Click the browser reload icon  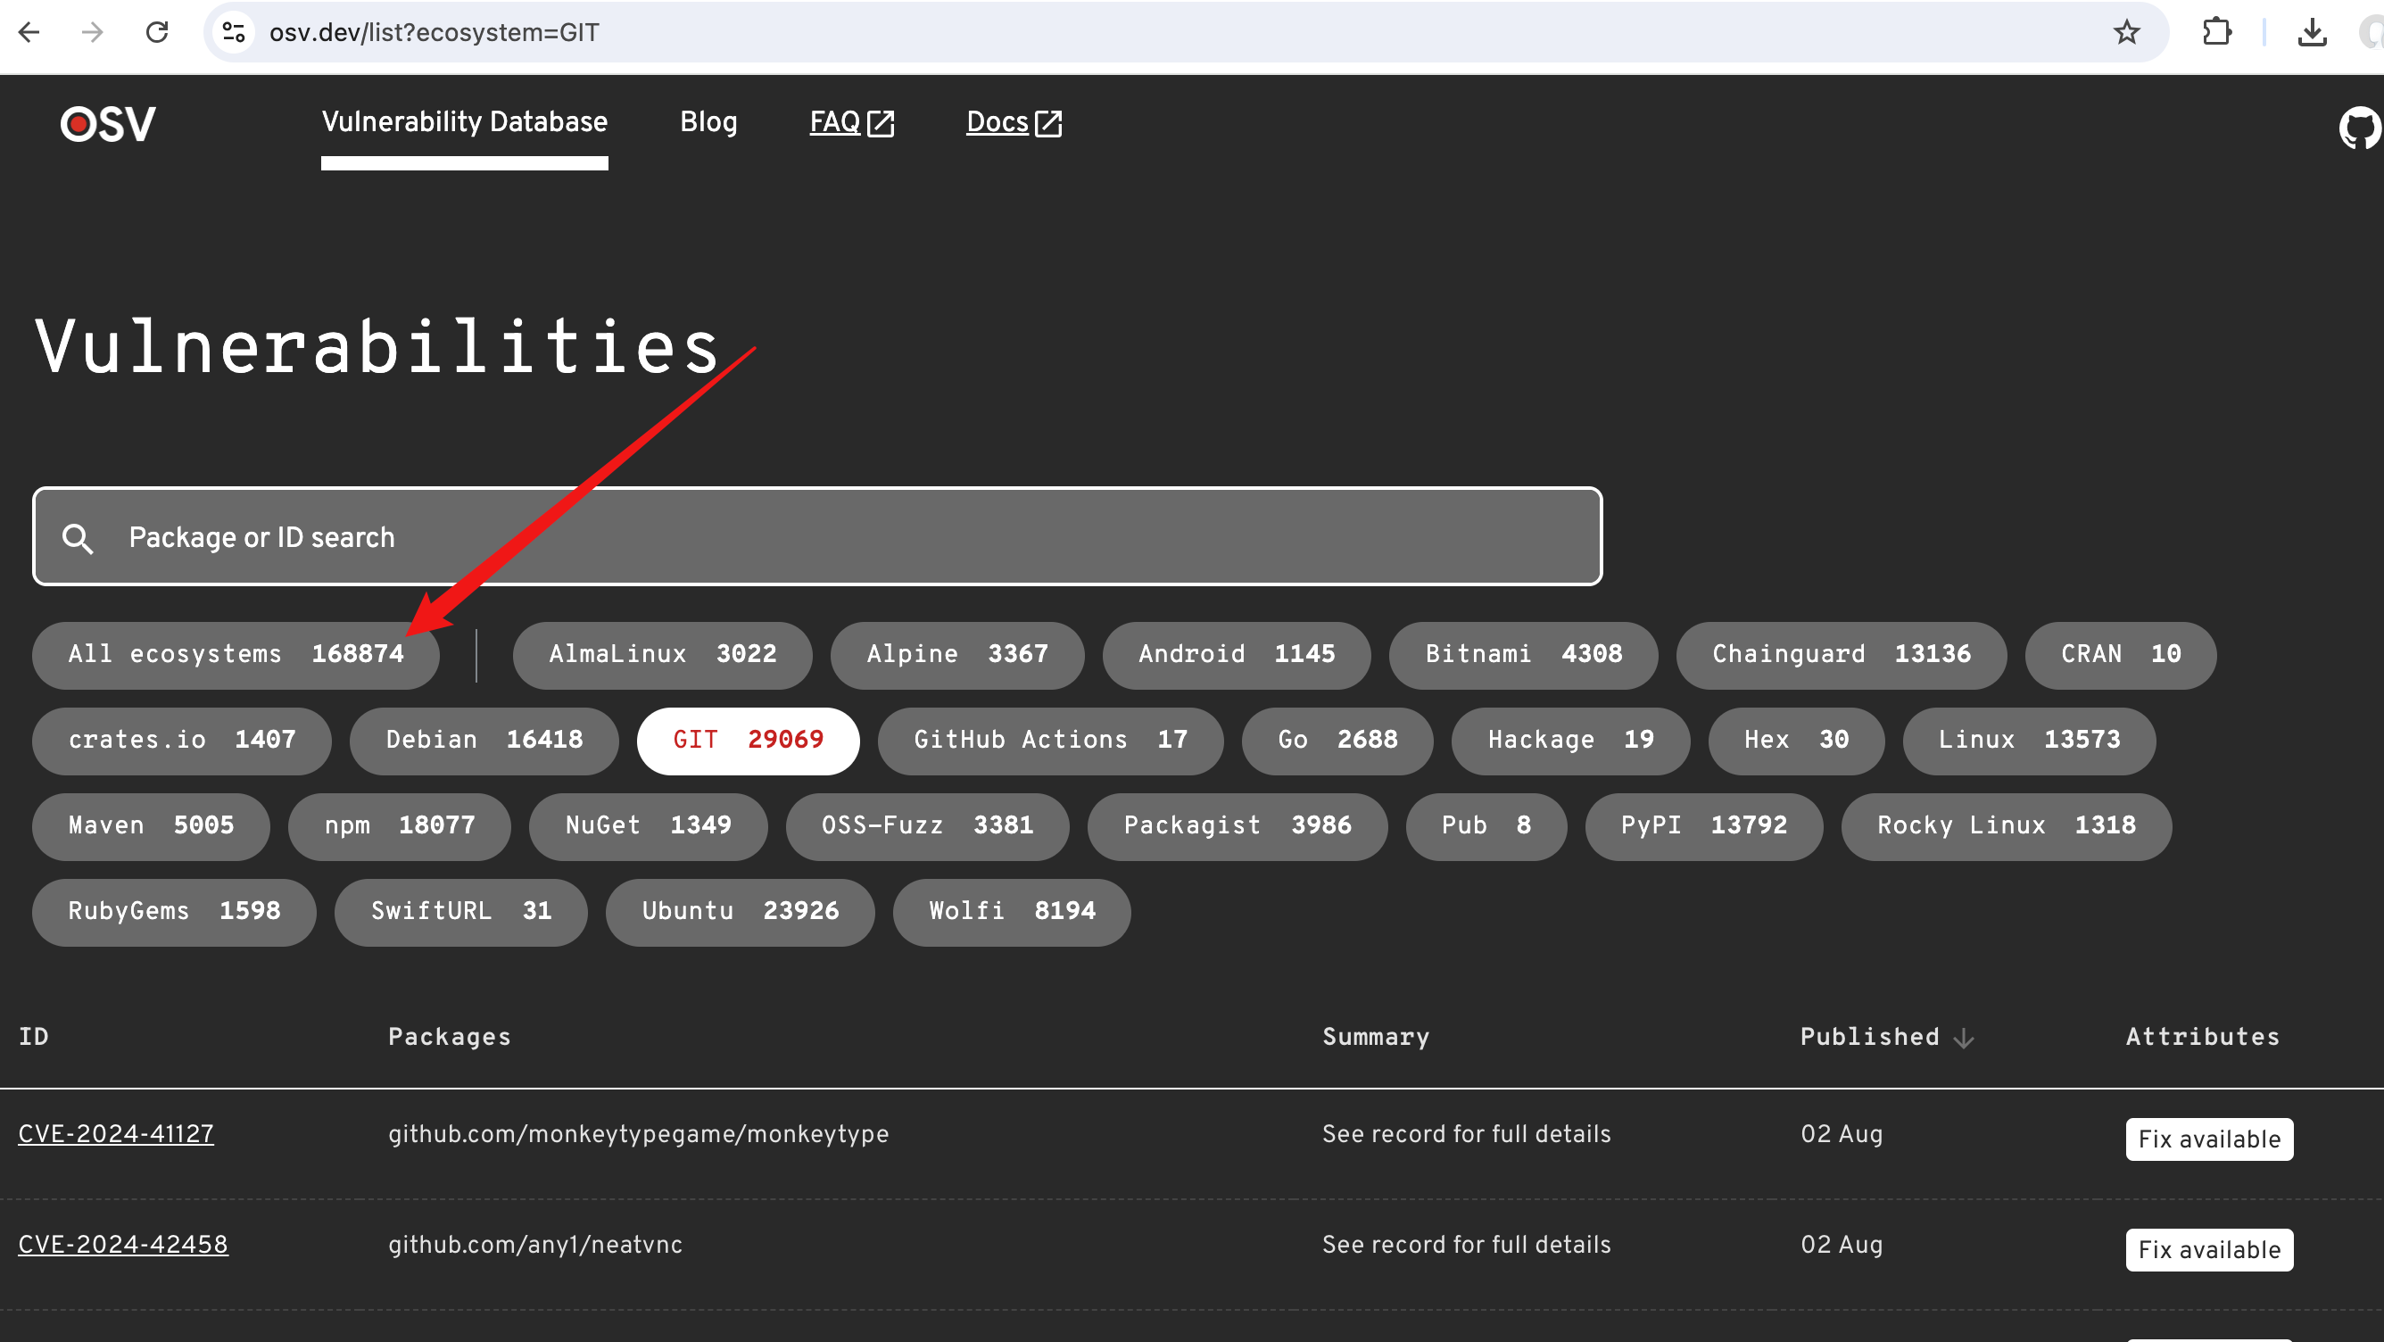(157, 32)
